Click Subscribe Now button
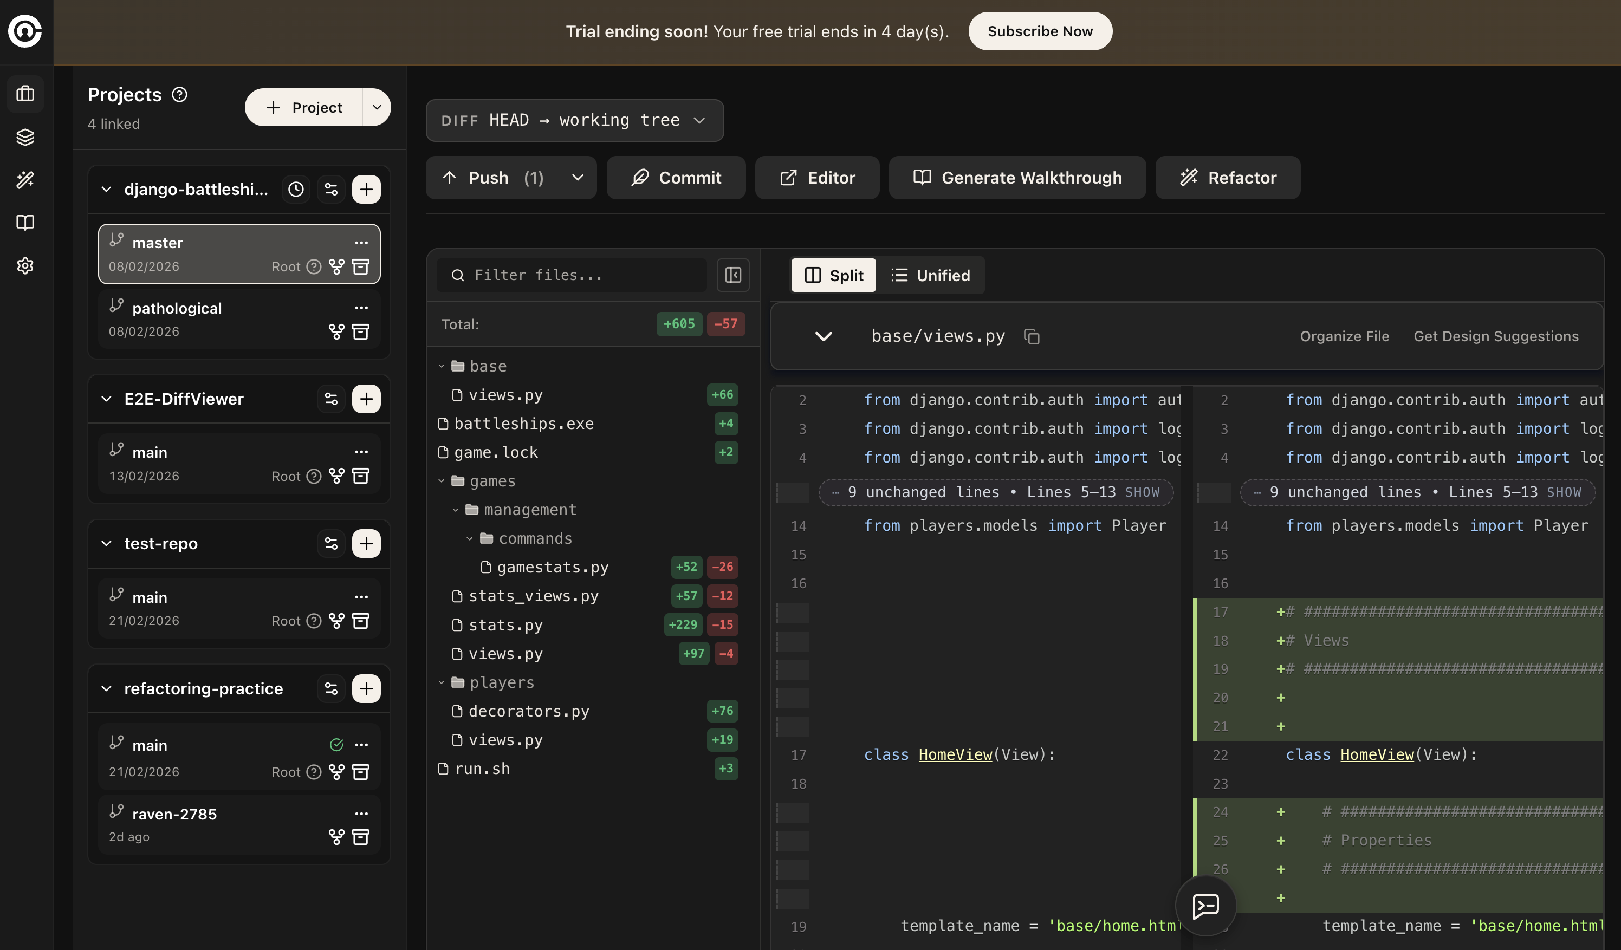The height and width of the screenshot is (950, 1621). [x=1040, y=31]
